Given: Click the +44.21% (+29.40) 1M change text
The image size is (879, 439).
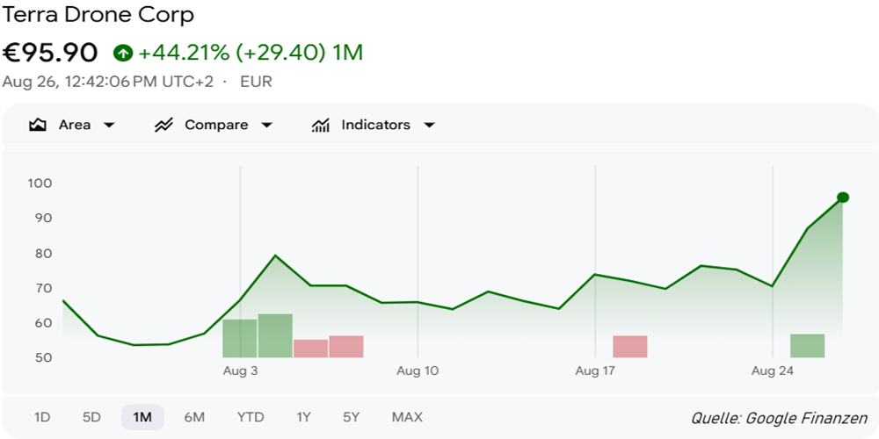Looking at the screenshot, I should [x=251, y=54].
